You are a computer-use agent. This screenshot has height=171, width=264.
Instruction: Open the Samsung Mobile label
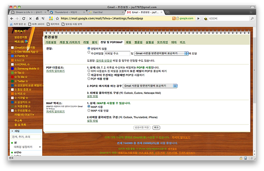[27, 69]
